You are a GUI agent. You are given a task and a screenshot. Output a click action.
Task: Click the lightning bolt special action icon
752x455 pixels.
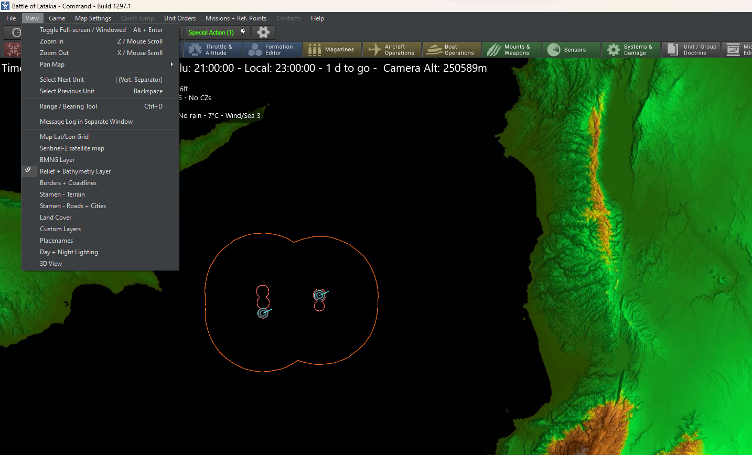243,32
